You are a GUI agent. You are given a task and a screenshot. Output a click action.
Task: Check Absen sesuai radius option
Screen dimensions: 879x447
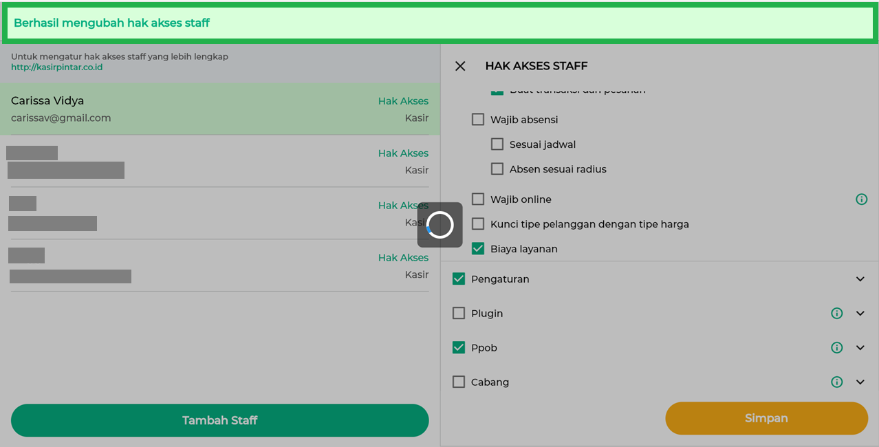point(497,169)
